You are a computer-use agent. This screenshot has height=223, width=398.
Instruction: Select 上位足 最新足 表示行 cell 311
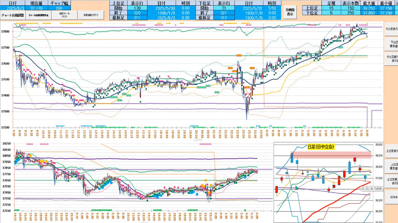pos(137,18)
